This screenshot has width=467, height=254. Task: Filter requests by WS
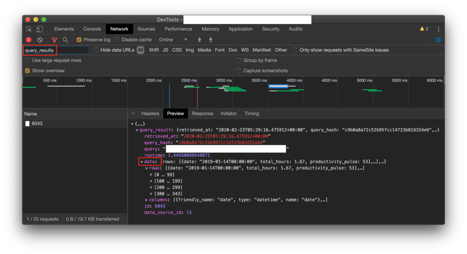245,50
